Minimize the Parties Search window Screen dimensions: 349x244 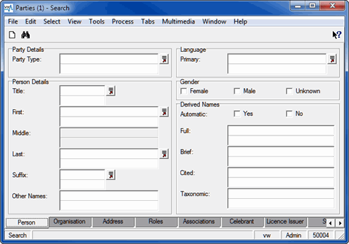(x=298, y=6)
